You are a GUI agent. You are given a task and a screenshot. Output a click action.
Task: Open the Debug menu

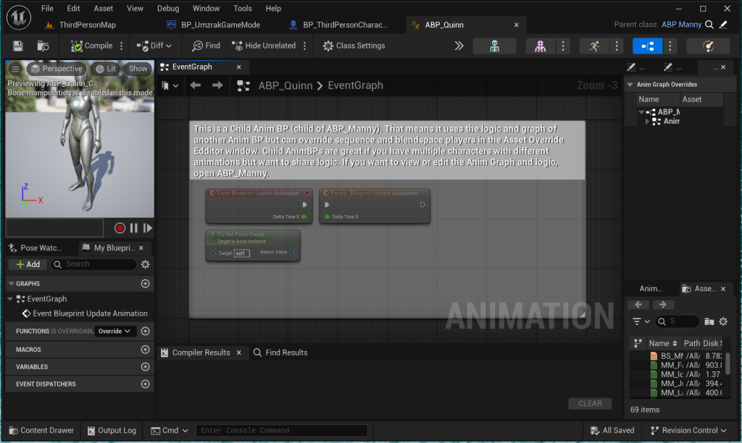(168, 9)
